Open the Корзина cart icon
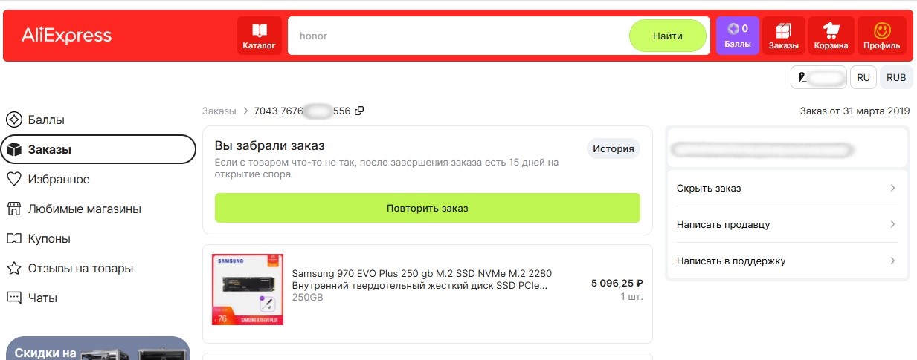Image resolution: width=917 pixels, height=360 pixels. 831,30
